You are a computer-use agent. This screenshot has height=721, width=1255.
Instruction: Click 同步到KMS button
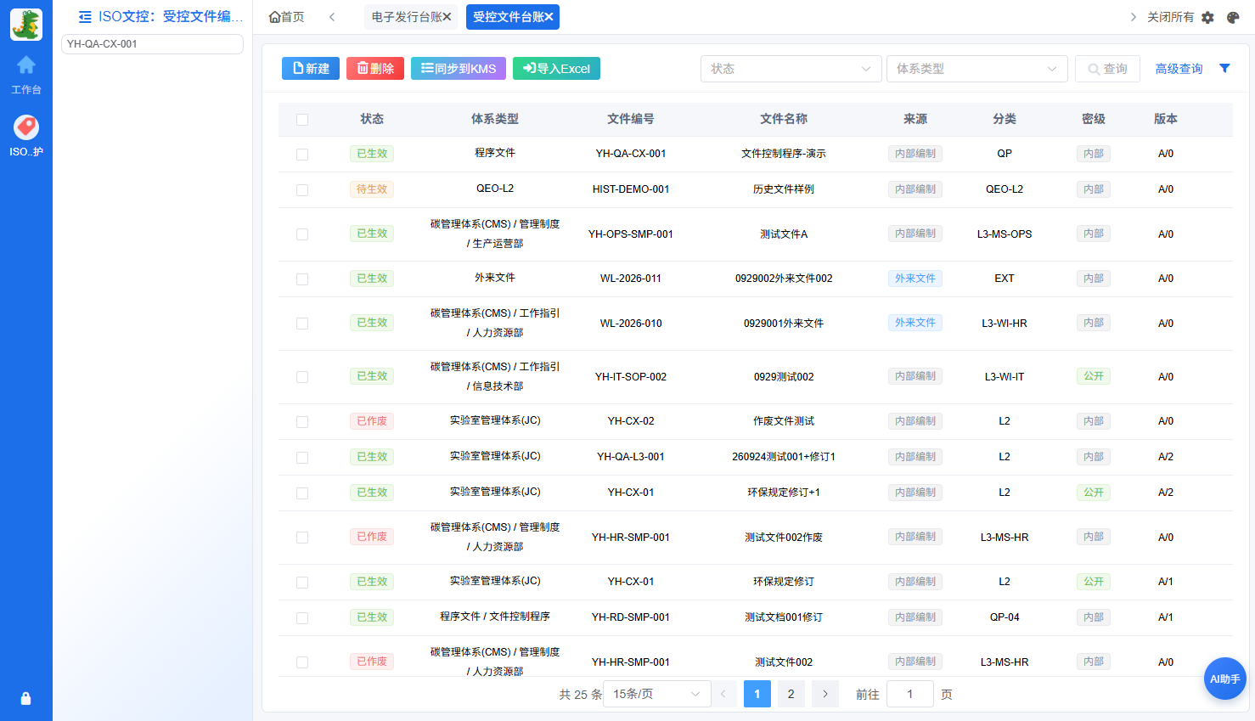tap(459, 69)
